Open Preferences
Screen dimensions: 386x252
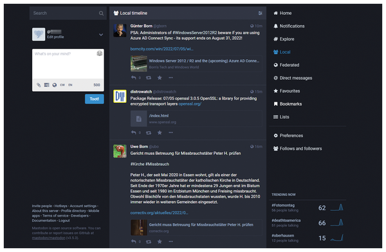pos(288,136)
